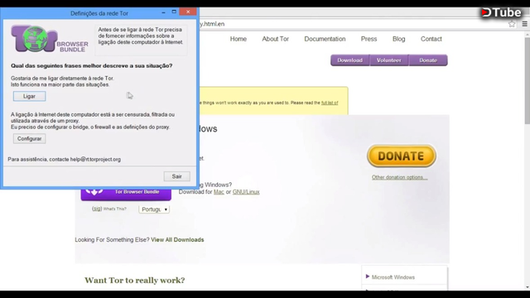Open the Contact nav item
This screenshot has height=298, width=530.
click(431, 39)
